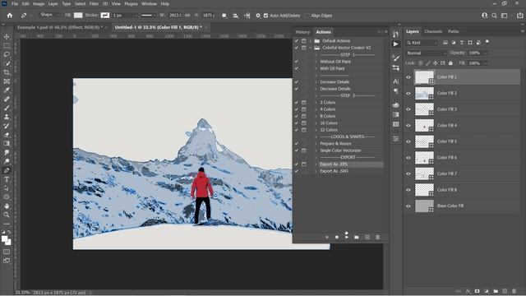The height and width of the screenshot is (296, 526).
Task: Click the Color Fill 3 layer thumbnail
Action: (x=424, y=109)
